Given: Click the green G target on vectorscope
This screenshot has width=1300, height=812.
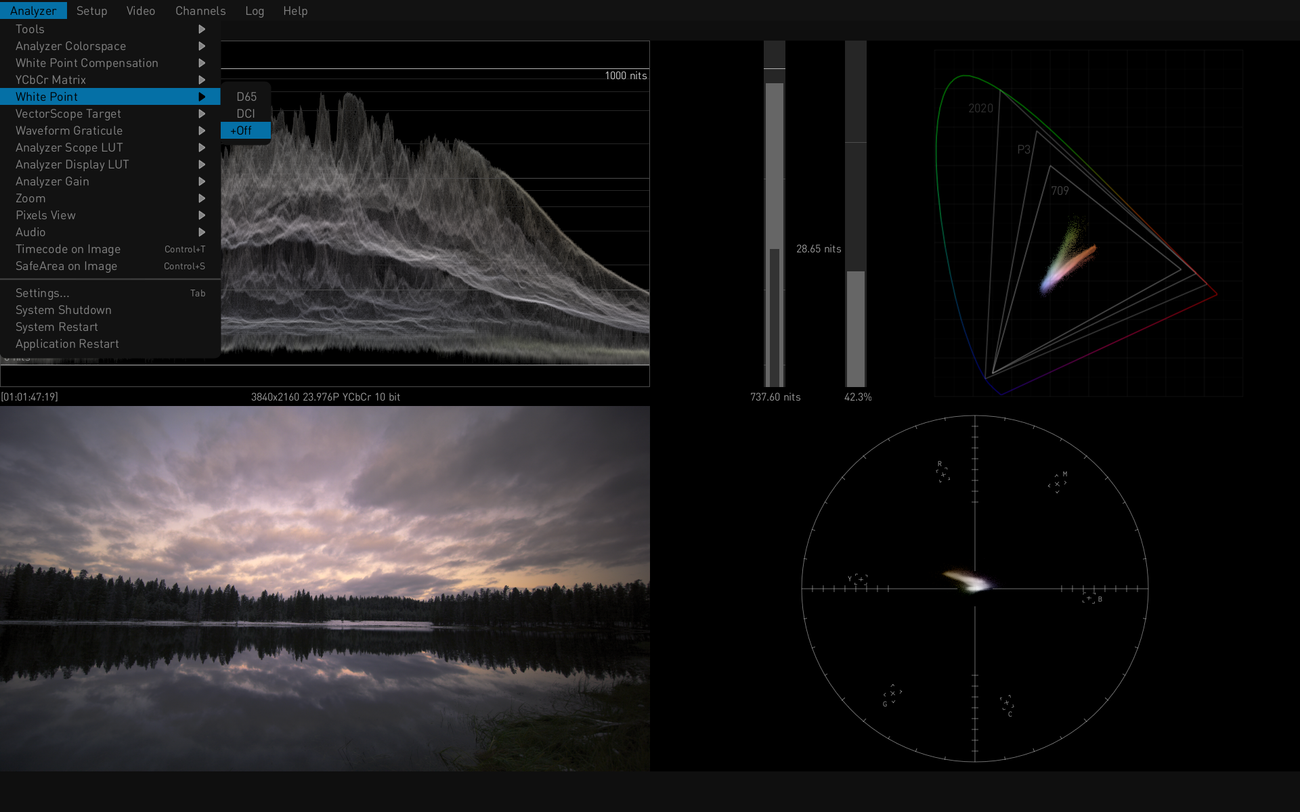Looking at the screenshot, I should click(892, 694).
